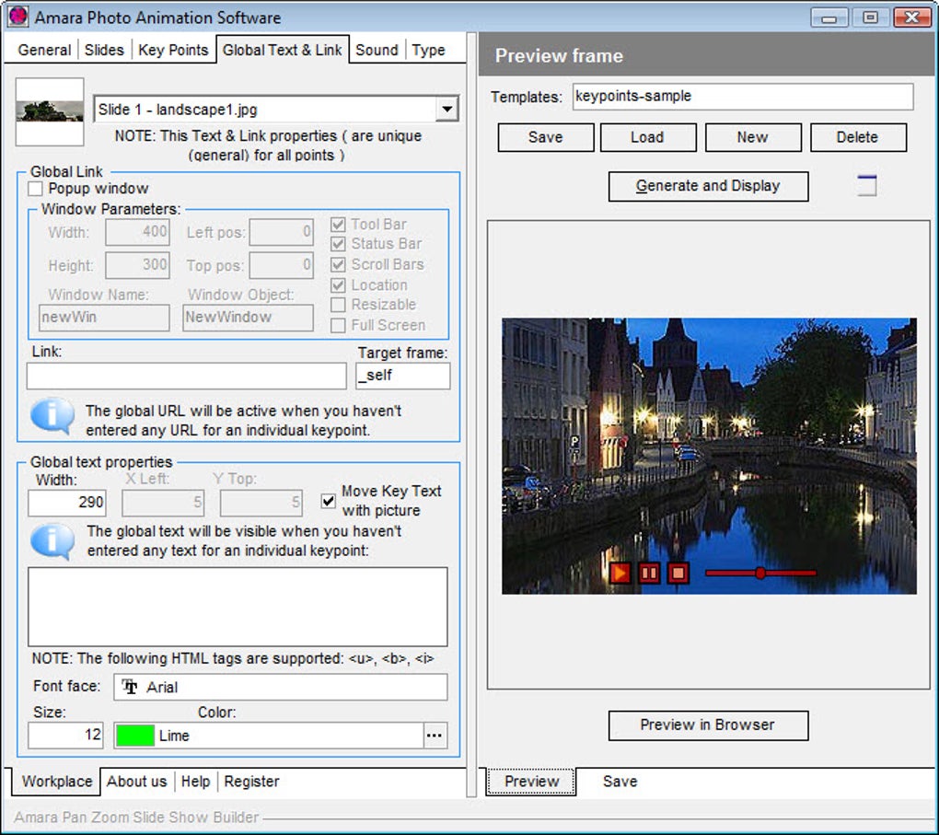Open the Register bottom tab
The height and width of the screenshot is (835, 939).
click(251, 781)
